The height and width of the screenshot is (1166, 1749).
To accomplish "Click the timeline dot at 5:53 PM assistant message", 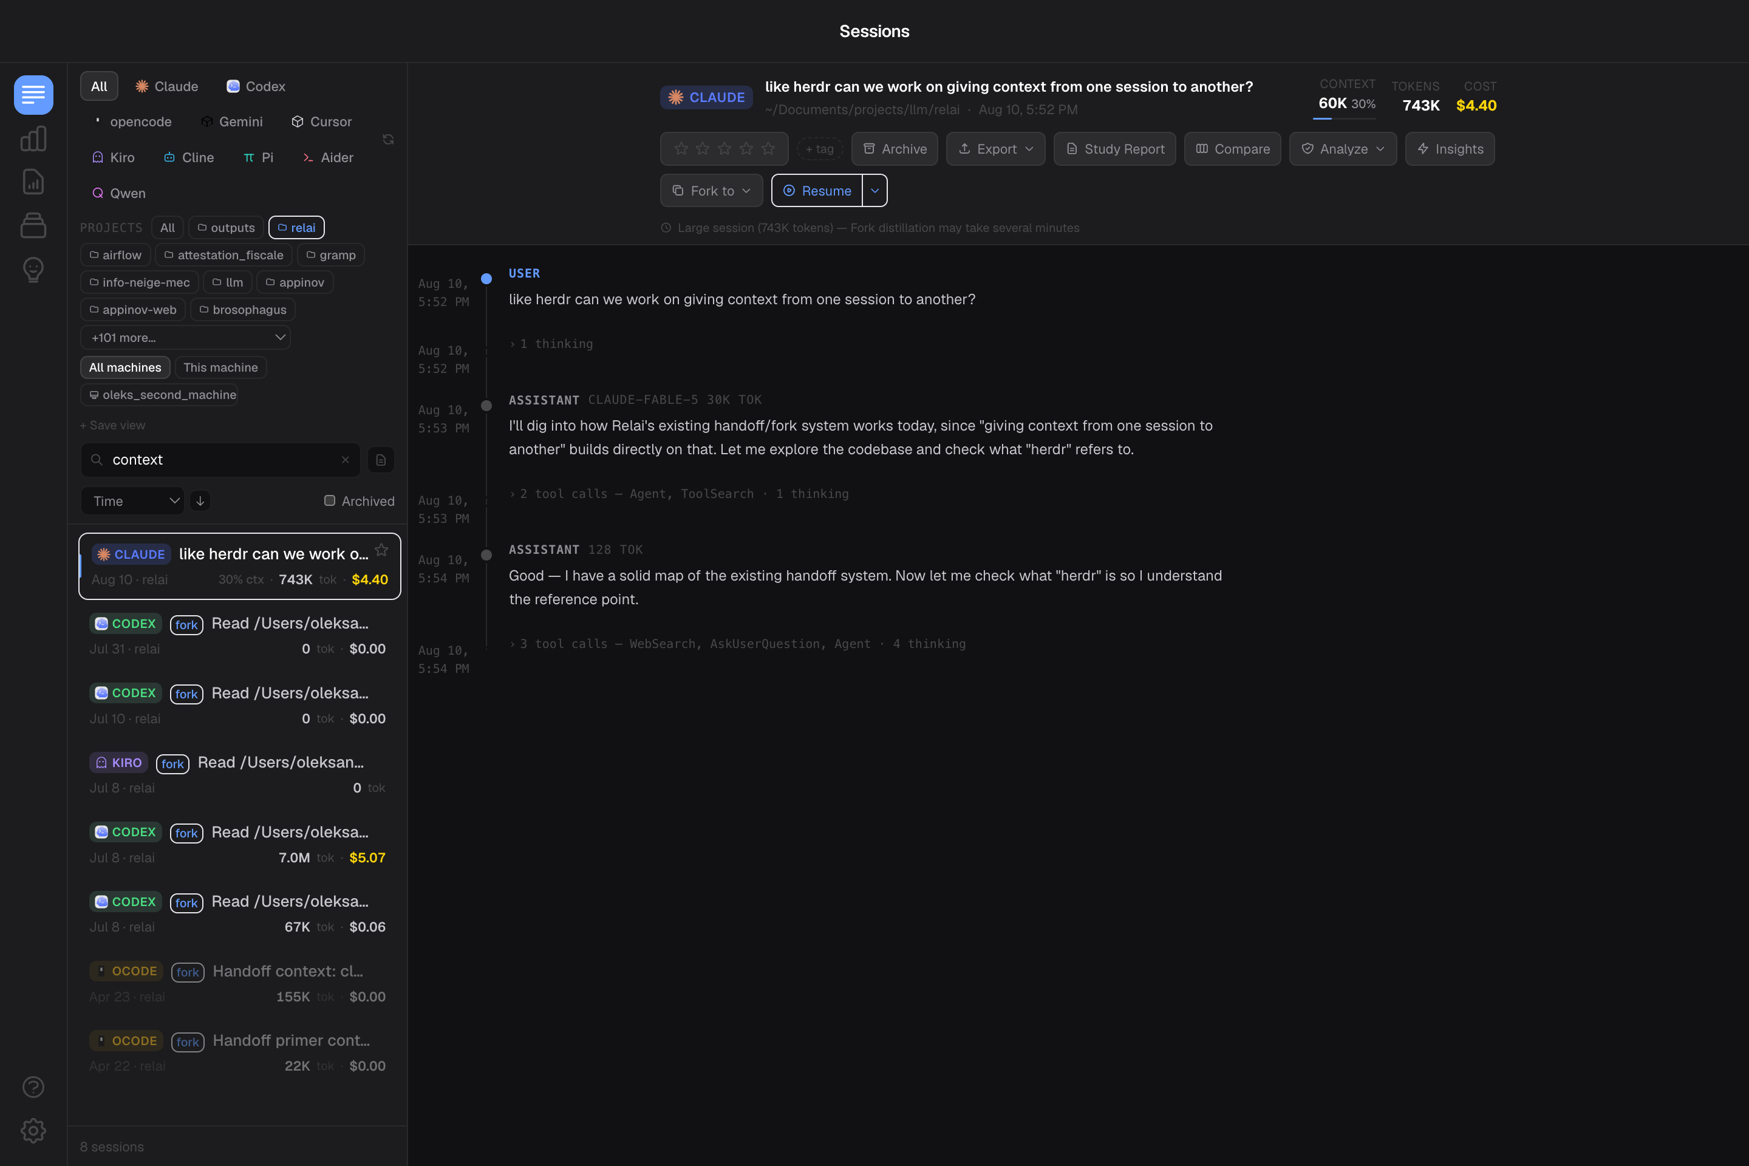I will [486, 405].
